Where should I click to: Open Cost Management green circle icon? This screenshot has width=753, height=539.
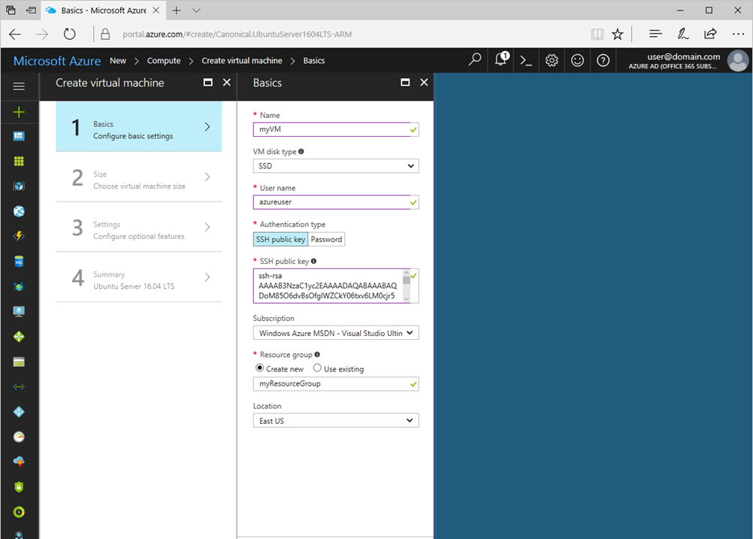[19, 512]
